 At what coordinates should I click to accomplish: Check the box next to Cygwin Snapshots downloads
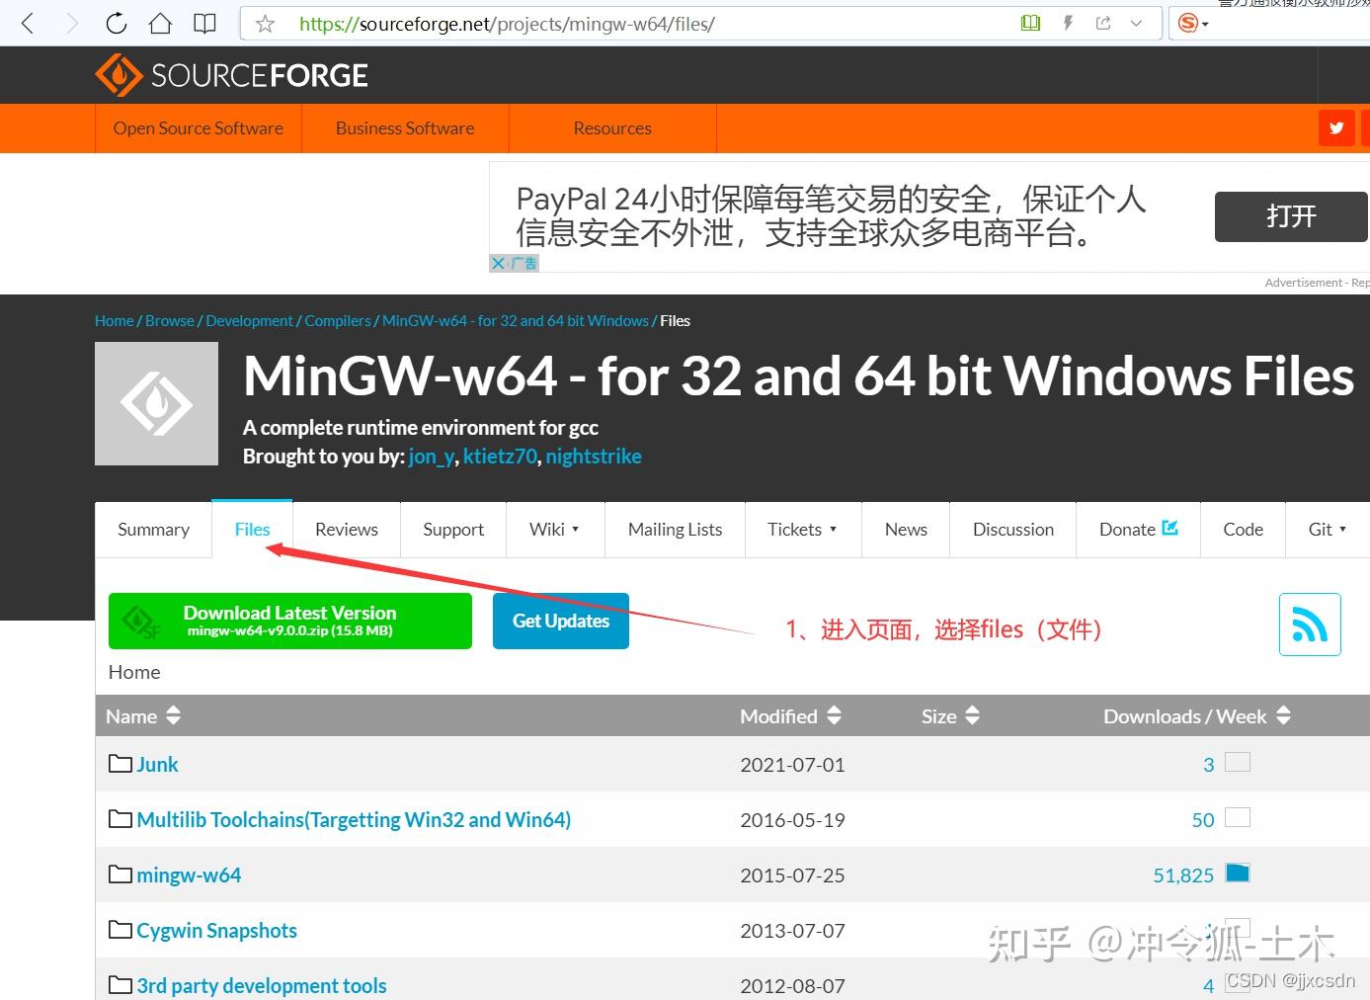(1239, 928)
